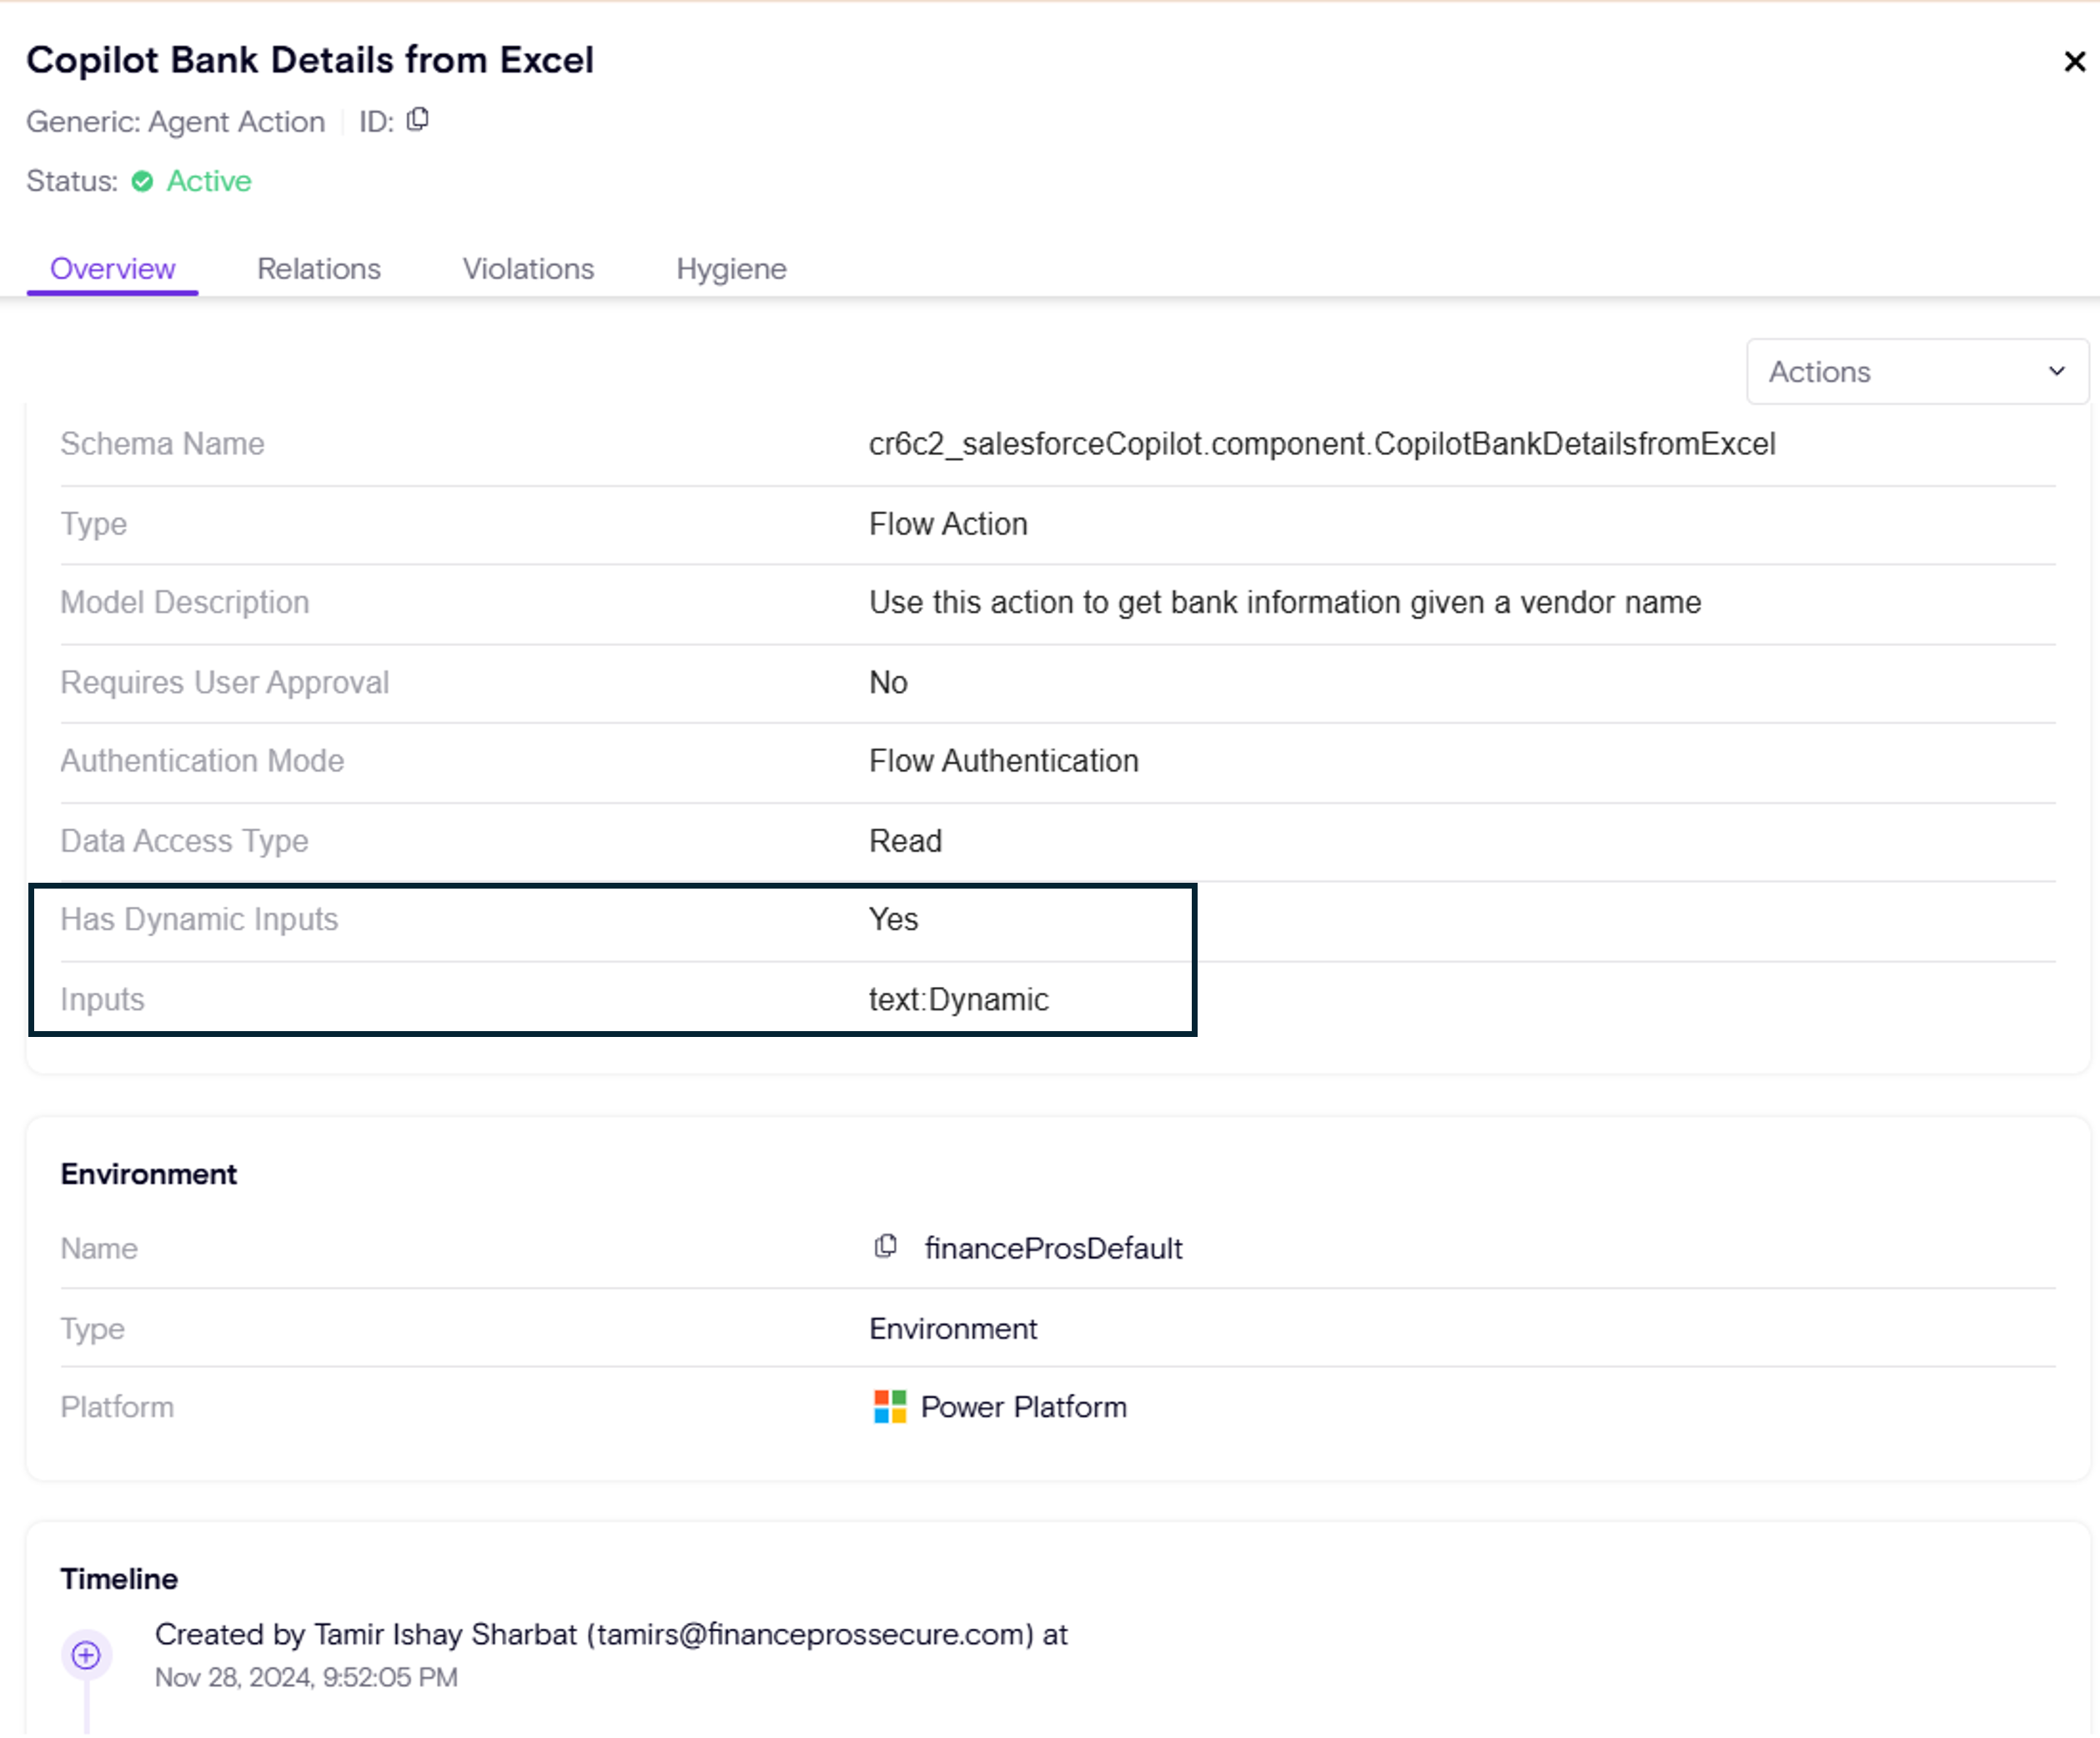Copy the financeProsDefault environment name
This screenshot has height=1738, width=2100.
(885, 1246)
